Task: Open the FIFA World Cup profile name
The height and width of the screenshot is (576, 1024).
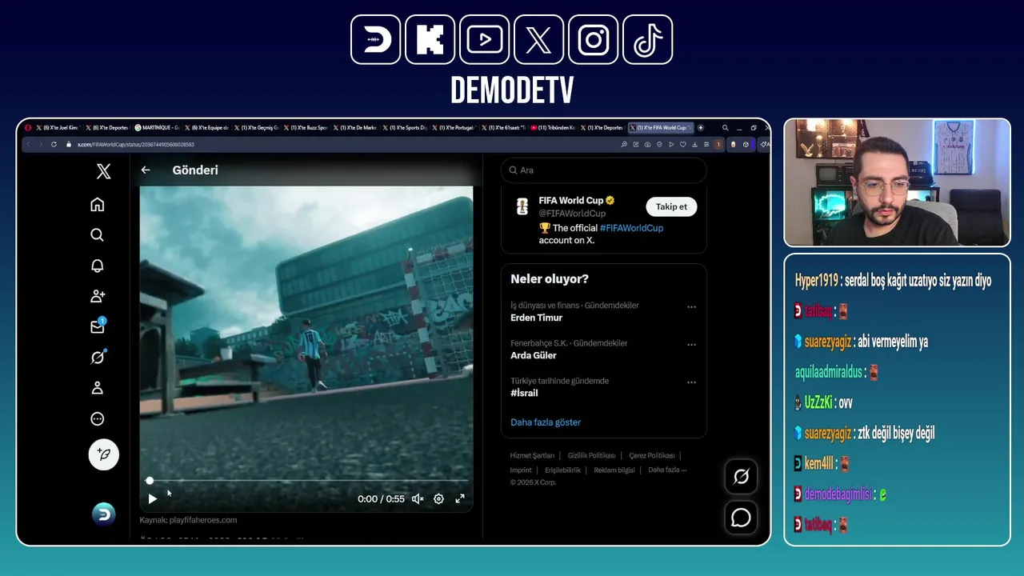Action: point(570,201)
